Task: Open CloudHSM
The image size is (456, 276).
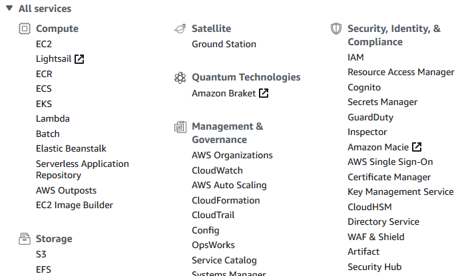Action: click(370, 207)
